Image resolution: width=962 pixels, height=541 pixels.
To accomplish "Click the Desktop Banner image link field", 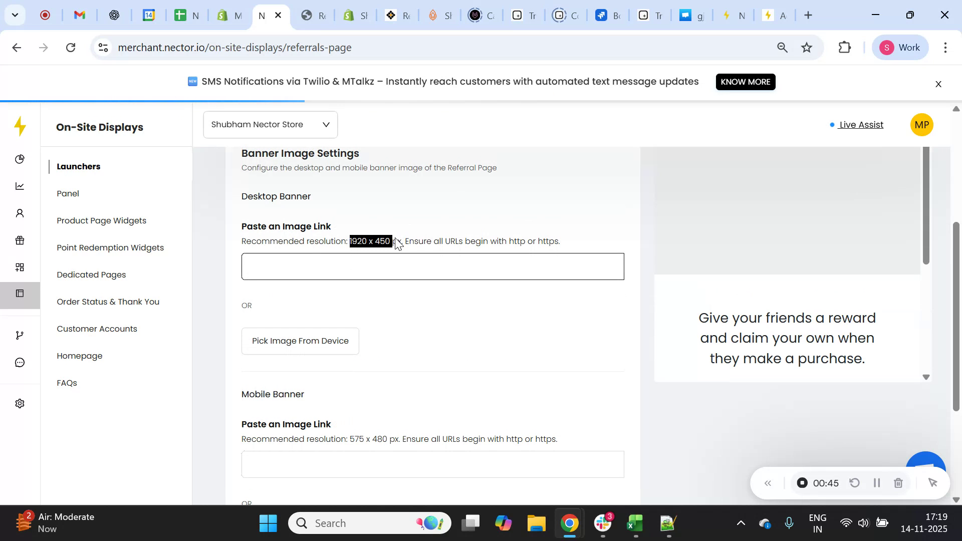I will click(x=432, y=266).
